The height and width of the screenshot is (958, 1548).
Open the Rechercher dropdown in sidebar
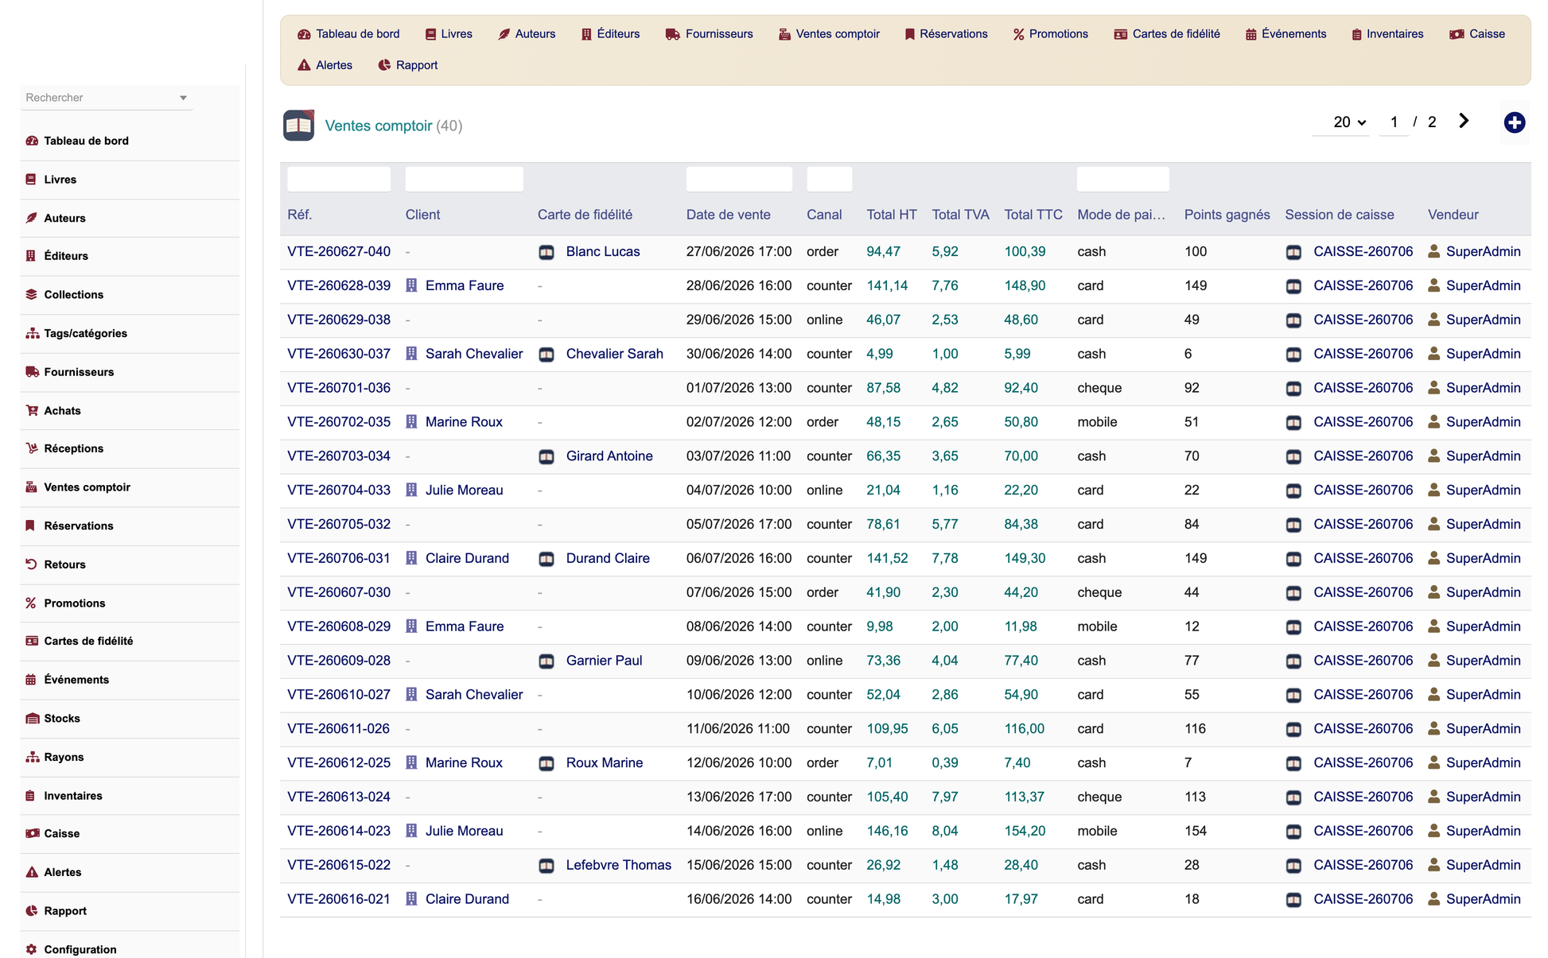107,98
